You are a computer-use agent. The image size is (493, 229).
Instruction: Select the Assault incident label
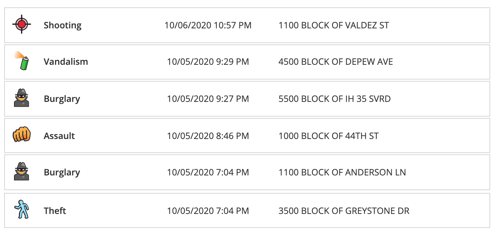[59, 136]
